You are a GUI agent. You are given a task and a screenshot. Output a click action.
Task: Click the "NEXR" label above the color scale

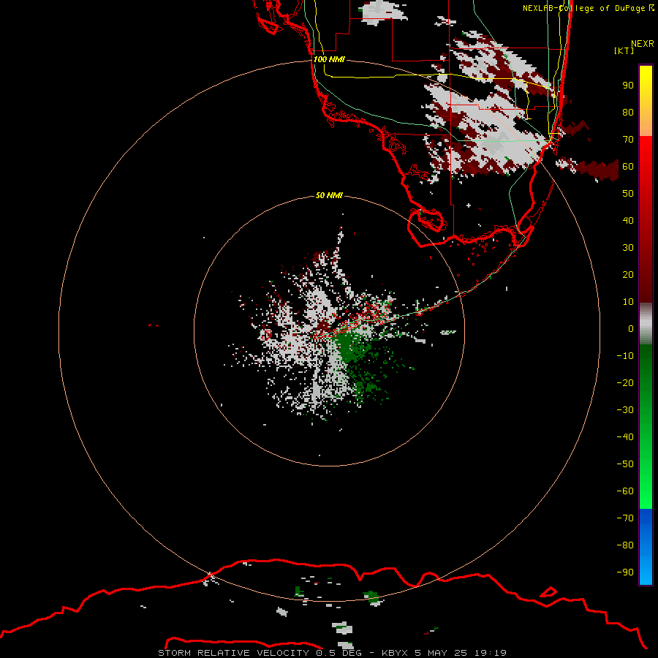[643, 44]
